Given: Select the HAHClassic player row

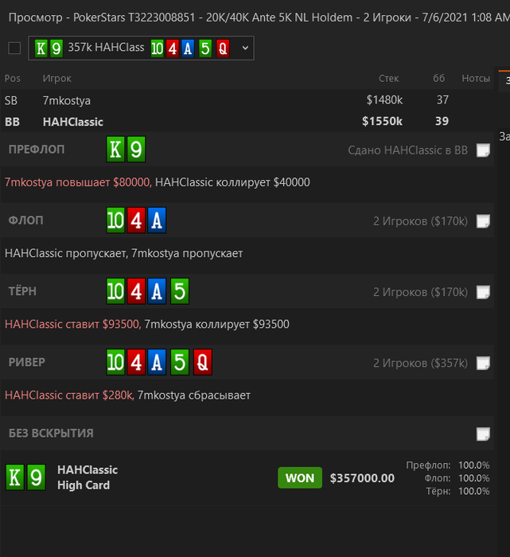Looking at the screenshot, I should [247, 122].
